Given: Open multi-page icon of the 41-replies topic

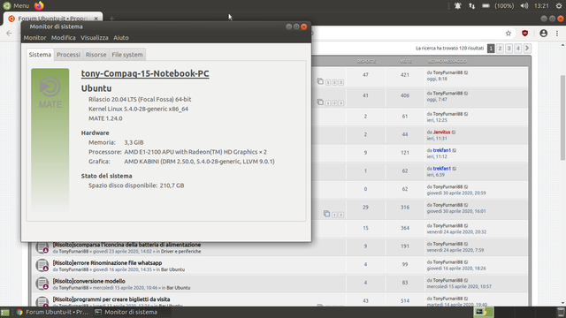Looking at the screenshot, I should 320,102.
